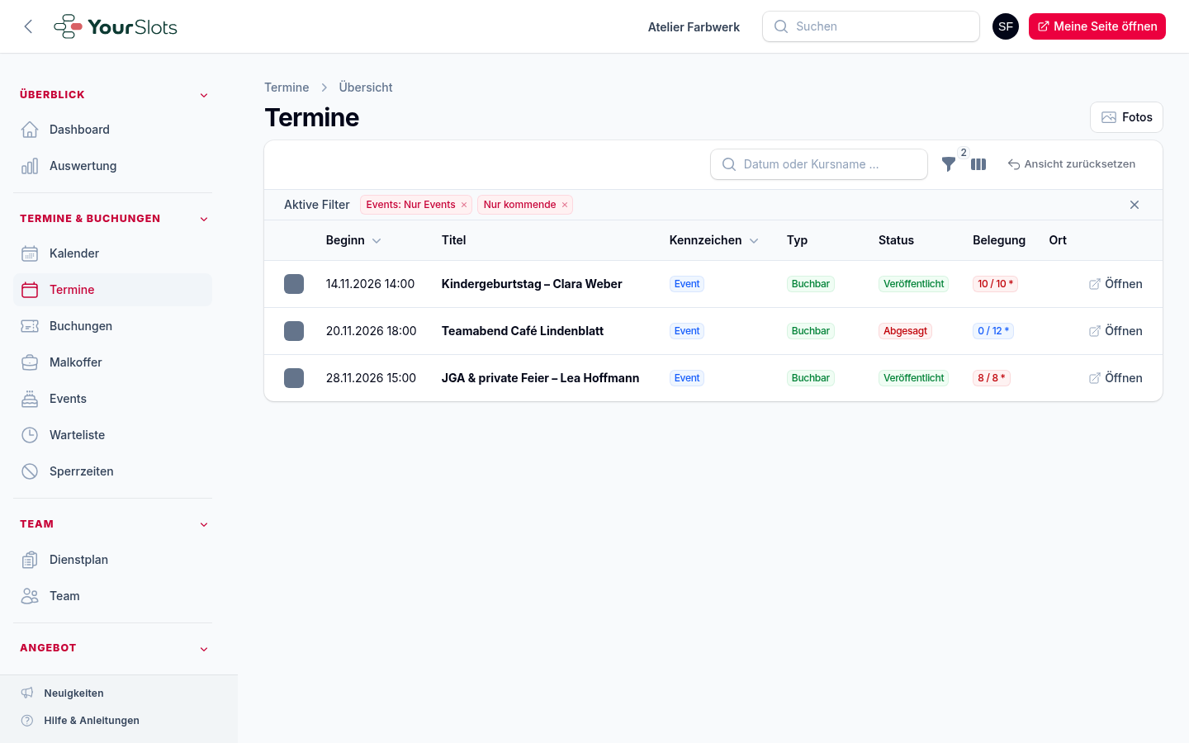The width and height of the screenshot is (1189, 743).
Task: Click the Hilfe question mark icon
Action: [27, 720]
